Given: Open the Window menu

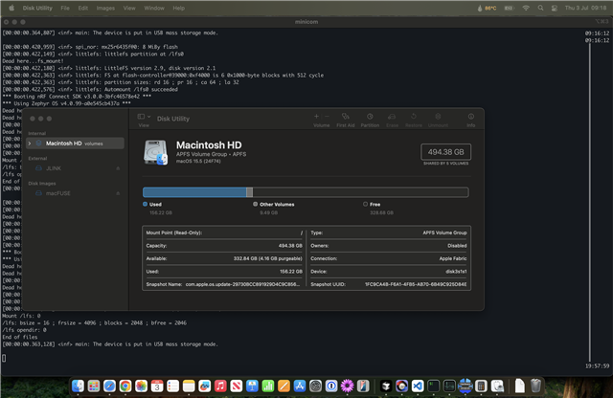Looking at the screenshot, I should point(154,8).
